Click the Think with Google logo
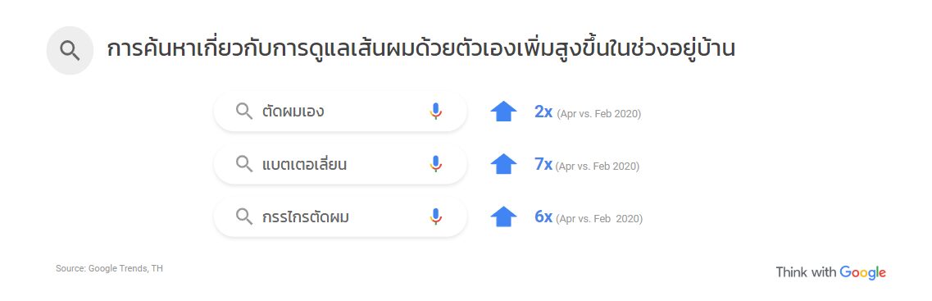The image size is (932, 301). click(830, 272)
